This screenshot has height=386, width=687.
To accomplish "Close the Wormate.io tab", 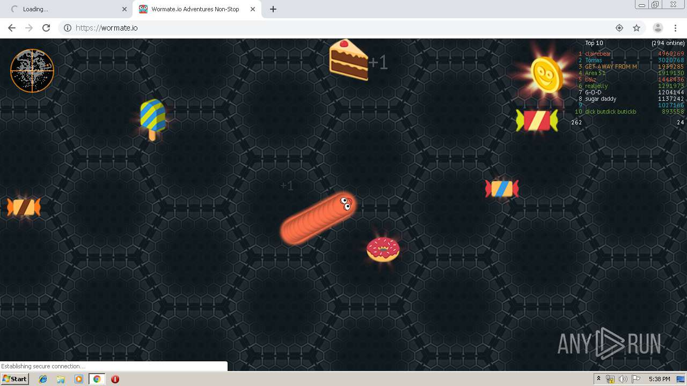I will click(x=253, y=9).
